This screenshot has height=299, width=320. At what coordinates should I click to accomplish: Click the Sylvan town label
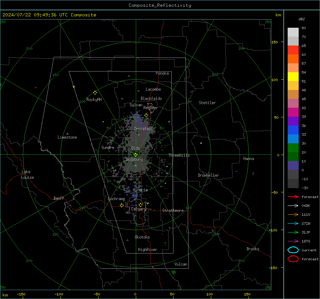(x=136, y=105)
